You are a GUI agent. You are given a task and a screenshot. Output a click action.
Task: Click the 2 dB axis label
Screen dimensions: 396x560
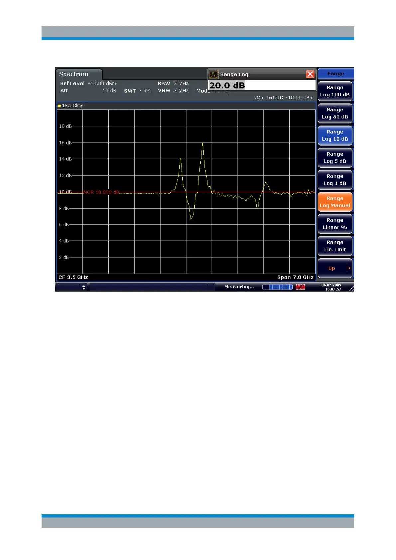tap(64, 257)
